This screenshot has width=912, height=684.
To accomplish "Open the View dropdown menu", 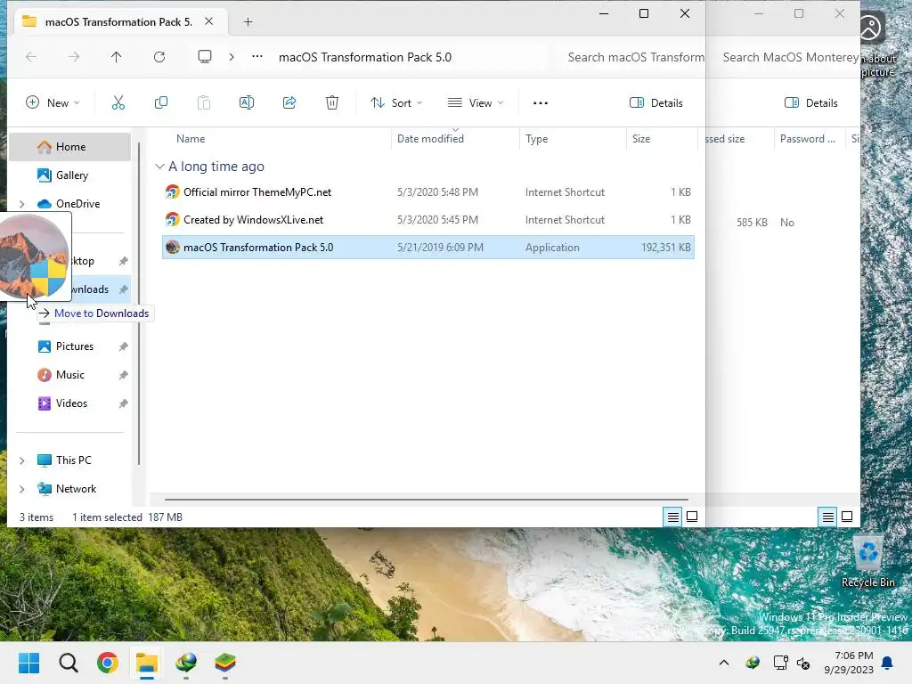I will pyautogui.click(x=476, y=103).
